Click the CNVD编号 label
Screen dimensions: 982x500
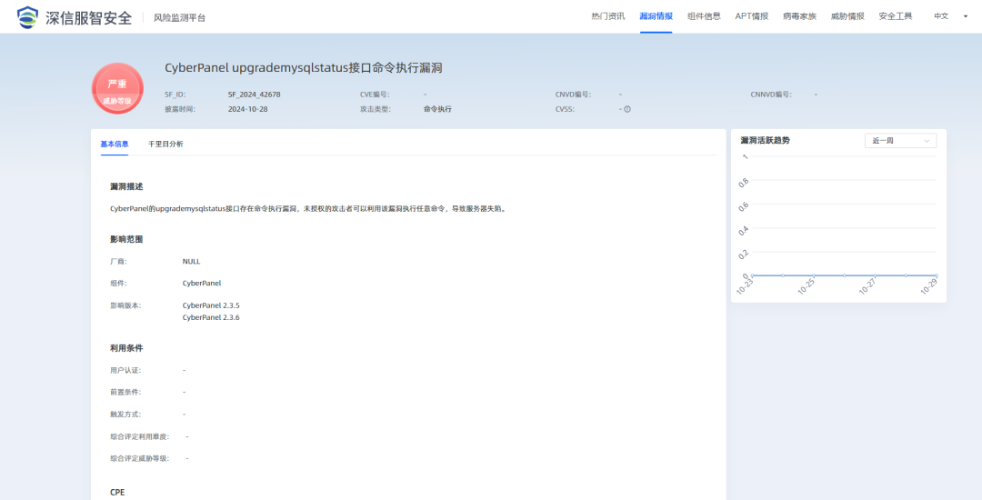tap(573, 95)
